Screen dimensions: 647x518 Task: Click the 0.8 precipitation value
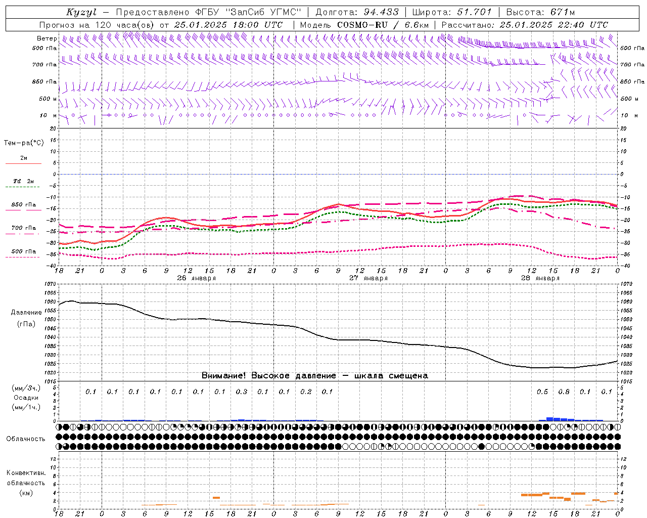point(564,392)
